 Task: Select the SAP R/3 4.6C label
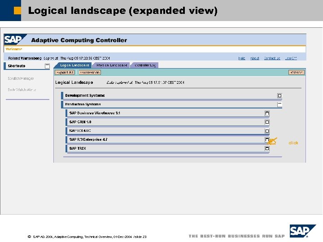point(80,131)
